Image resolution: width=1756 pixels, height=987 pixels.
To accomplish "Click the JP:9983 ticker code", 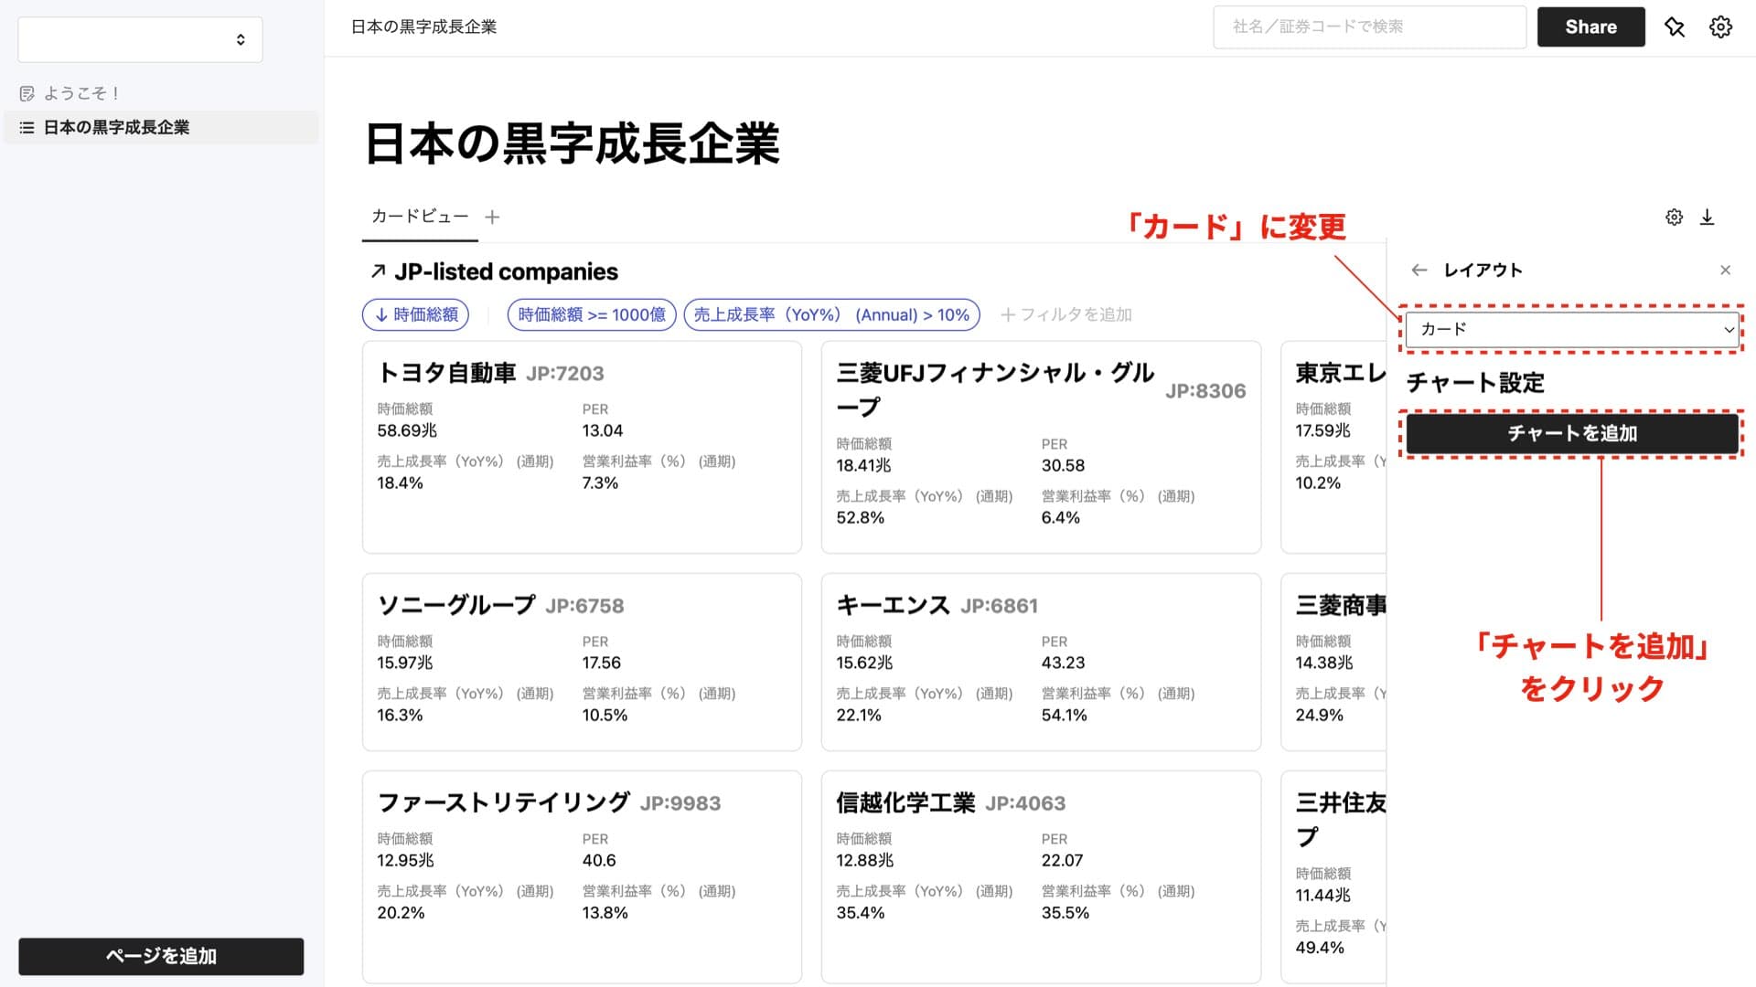I will pyautogui.click(x=680, y=803).
